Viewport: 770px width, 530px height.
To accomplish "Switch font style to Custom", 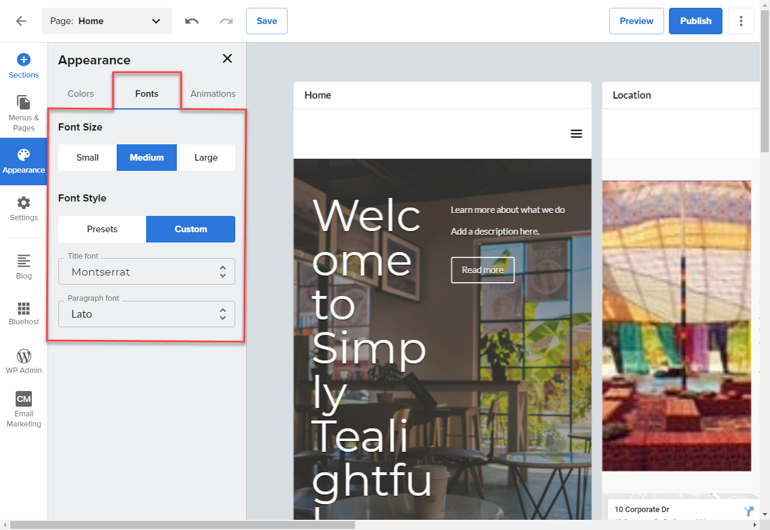I will point(191,229).
